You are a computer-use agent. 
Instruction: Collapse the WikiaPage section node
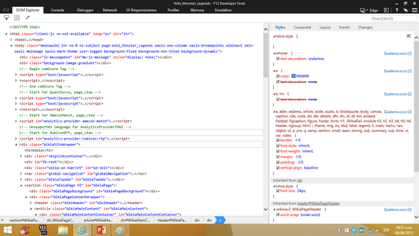21,185
